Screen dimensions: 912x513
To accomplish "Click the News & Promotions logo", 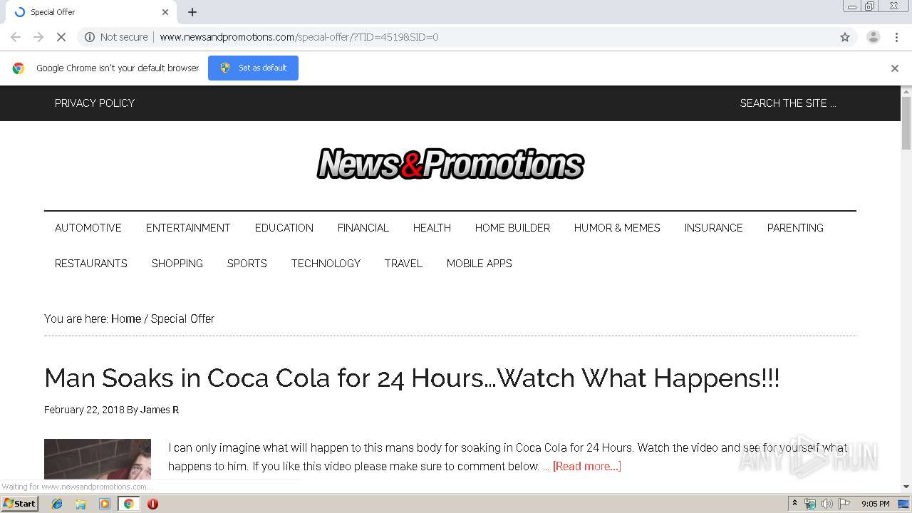I will [450, 164].
